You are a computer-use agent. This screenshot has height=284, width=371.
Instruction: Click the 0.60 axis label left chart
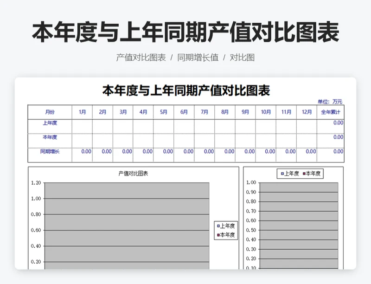[36, 230]
